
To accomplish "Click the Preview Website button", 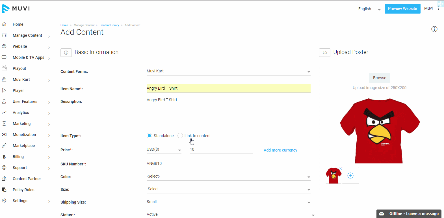I will [x=402, y=8].
